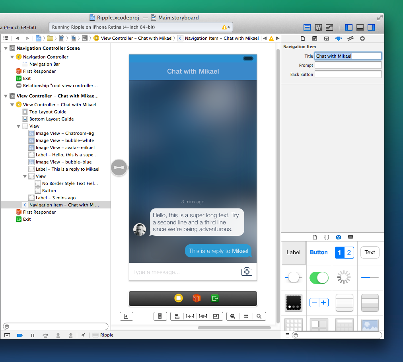This screenshot has width=403, height=362.
Task: Hide the document outline
Action: (127, 316)
